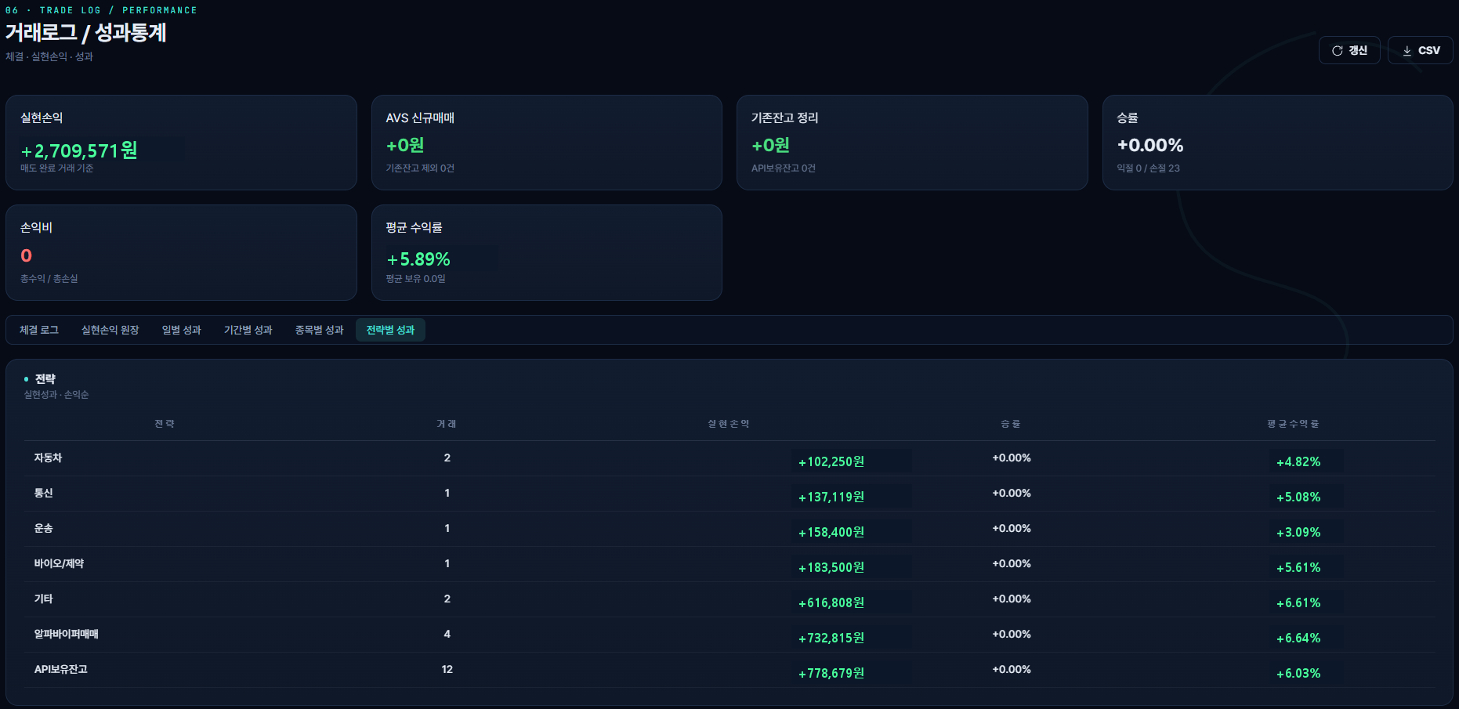Image resolution: width=1459 pixels, height=709 pixels.
Task: Export data with the CSV button
Action: tap(1421, 50)
